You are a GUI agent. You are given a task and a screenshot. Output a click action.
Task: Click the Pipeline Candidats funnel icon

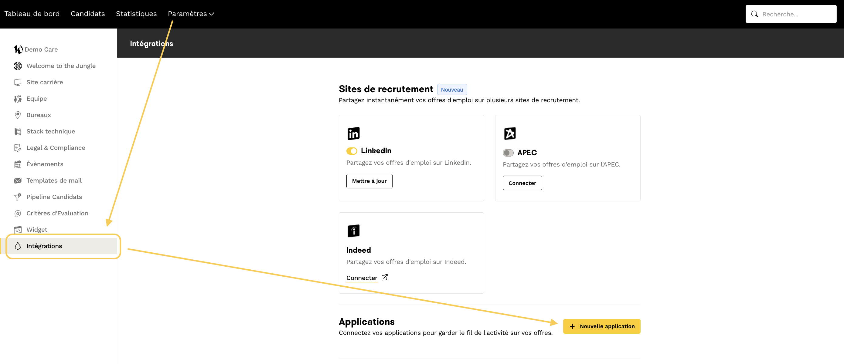pos(18,197)
